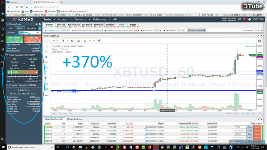
Task: Focus the XBTUSD close price field 7322.0
Action: tap(240, 127)
